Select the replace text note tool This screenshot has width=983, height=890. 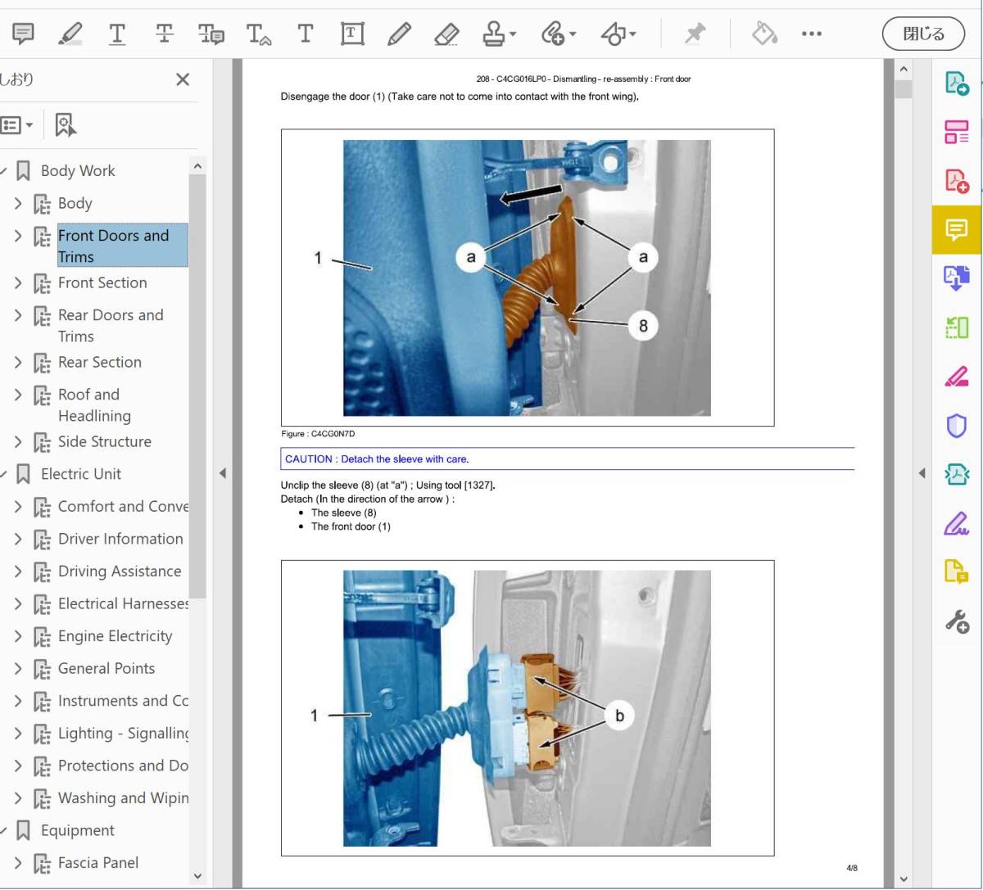tap(211, 34)
